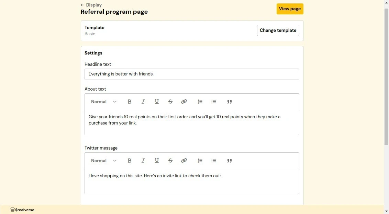Toggle strikethrough in About text toolbar
Image resolution: width=389 pixels, height=214 pixels.
[x=170, y=102]
